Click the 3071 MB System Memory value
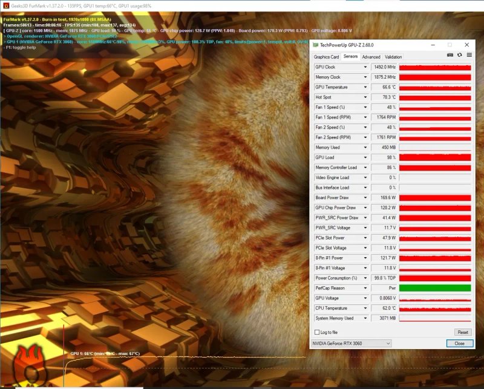Screen dimensions: 484x389 [384, 318]
